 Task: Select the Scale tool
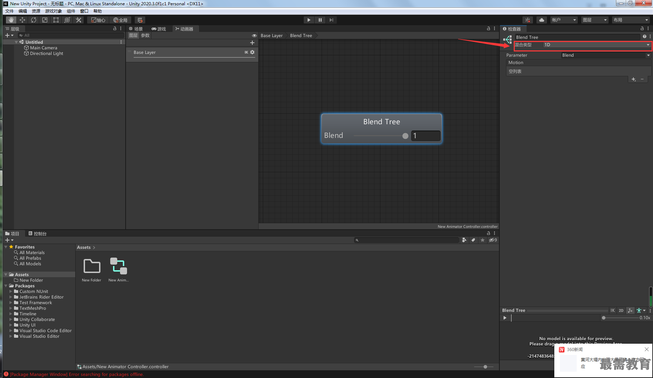(x=45, y=20)
